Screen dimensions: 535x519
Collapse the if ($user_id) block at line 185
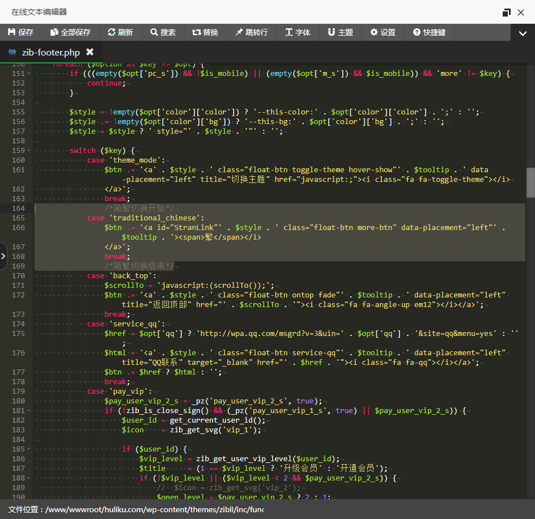tap(29, 449)
